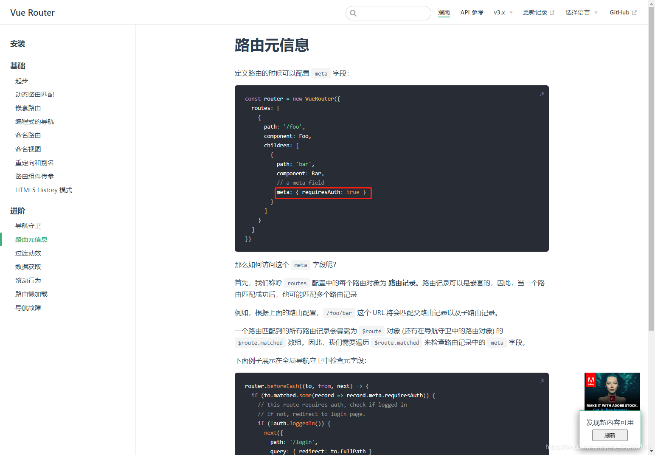Go to the 路由懒加载 page
This screenshot has height=455, width=655.
tap(31, 294)
